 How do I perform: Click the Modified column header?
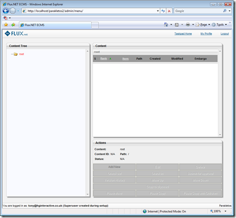tap(177, 58)
